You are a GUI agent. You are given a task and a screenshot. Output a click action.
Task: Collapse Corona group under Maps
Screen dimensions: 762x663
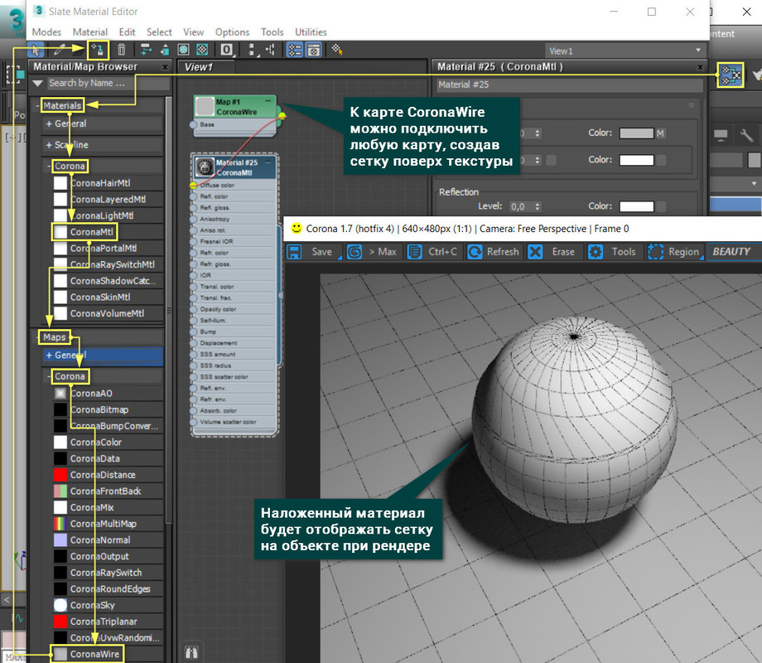tap(49, 376)
